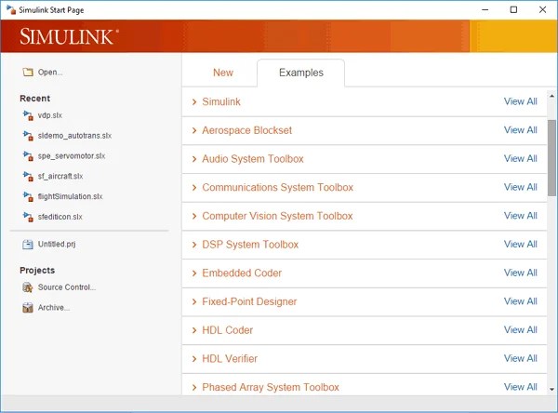Expand the HDL Coder chevron
Screen dimensions: 558x413
194,330
